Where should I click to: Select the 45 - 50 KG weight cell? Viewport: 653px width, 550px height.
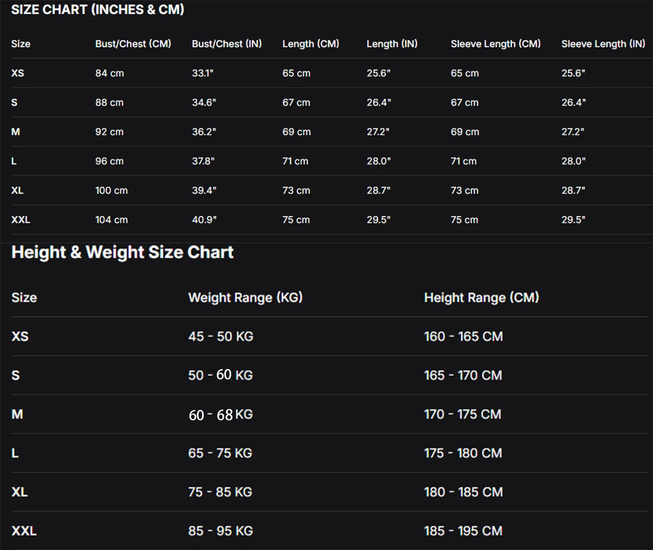click(x=221, y=336)
